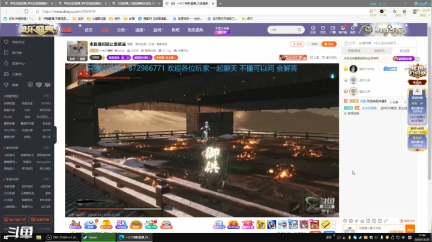Screen dimensions: 432x242
Task: Click the orange 关注 follow button
Action: (329, 44)
